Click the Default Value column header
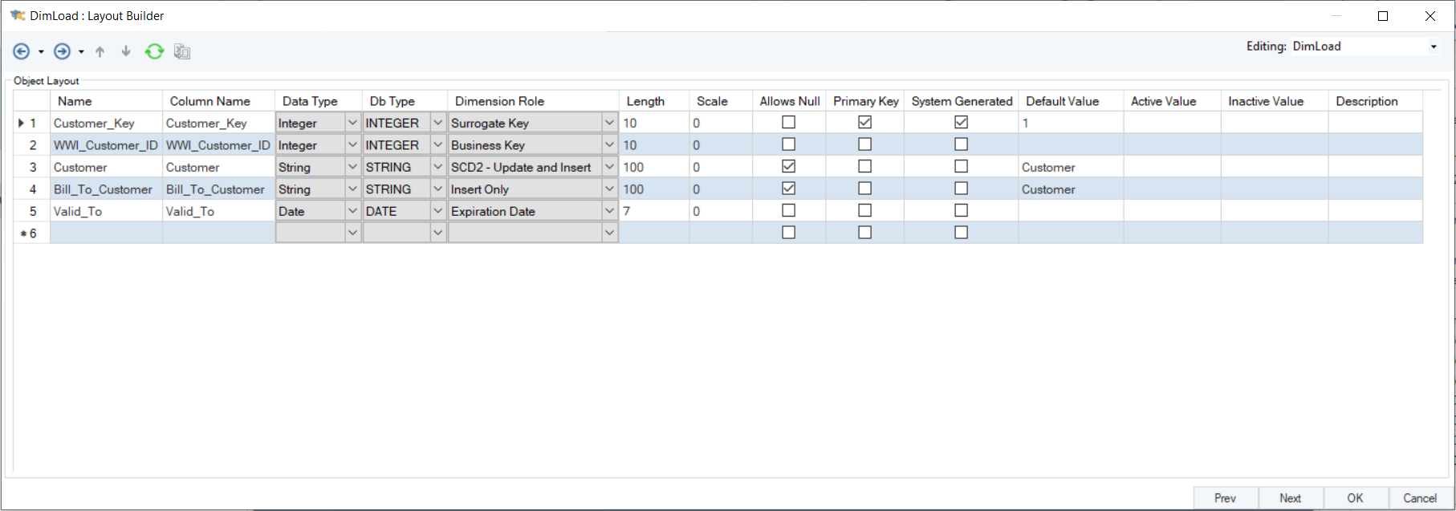 1062,101
